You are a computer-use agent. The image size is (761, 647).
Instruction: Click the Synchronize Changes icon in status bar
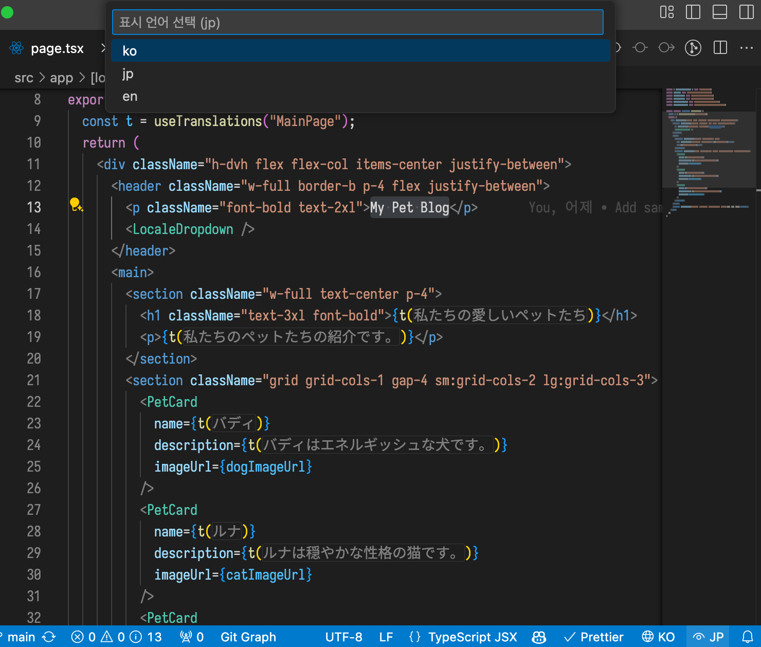(x=49, y=637)
